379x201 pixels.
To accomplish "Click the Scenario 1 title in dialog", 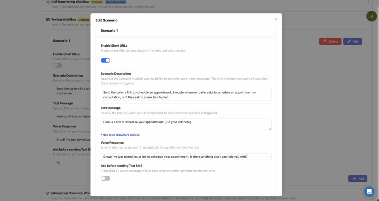I will click(109, 30).
